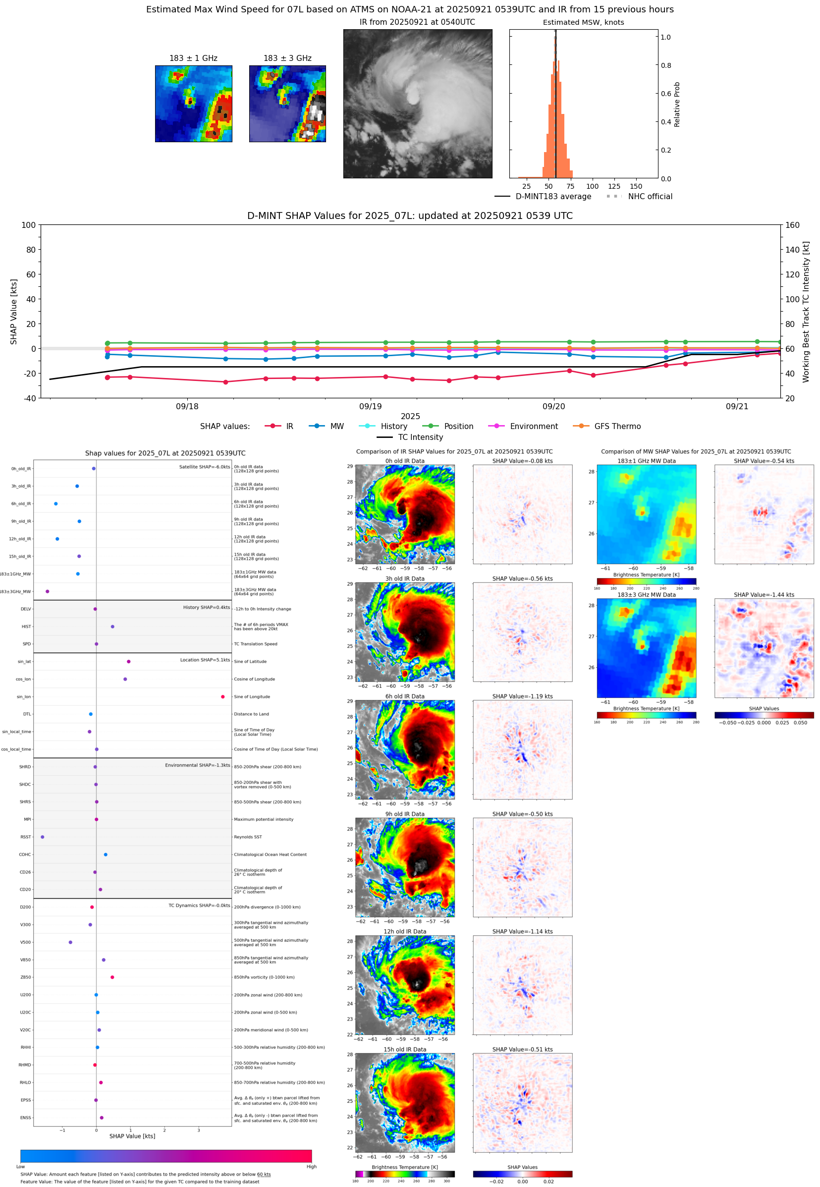Click the grayscale IR image from 0540UTC
The width and height of the screenshot is (820, 1187).
418,104
